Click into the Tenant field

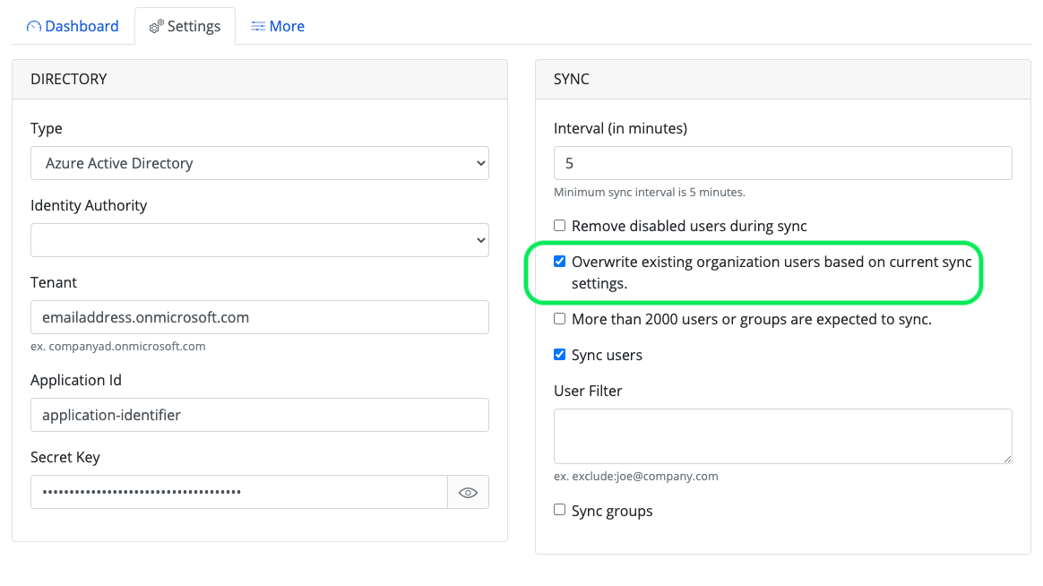click(x=260, y=317)
